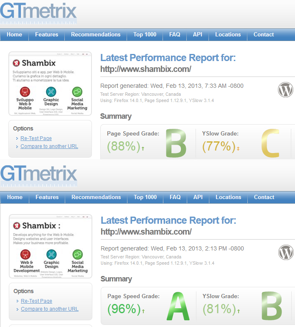Open Locations in the menu above the 7:33 AM report
This screenshot has height=327, width=295.
click(x=228, y=35)
